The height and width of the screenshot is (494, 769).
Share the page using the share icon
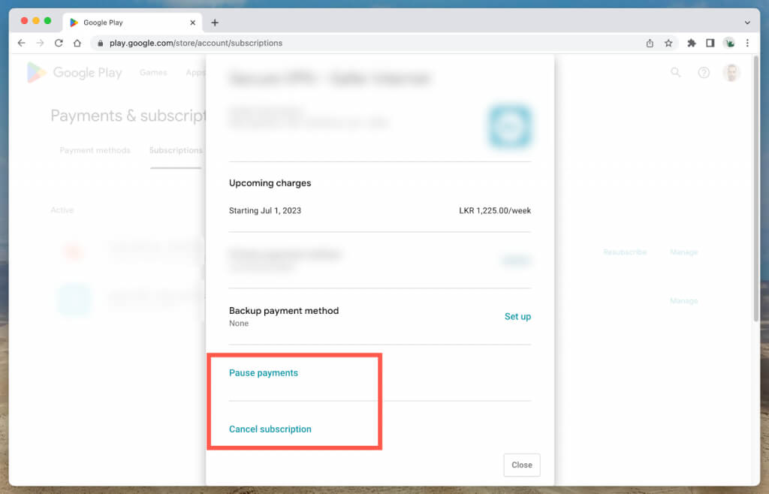(x=650, y=43)
